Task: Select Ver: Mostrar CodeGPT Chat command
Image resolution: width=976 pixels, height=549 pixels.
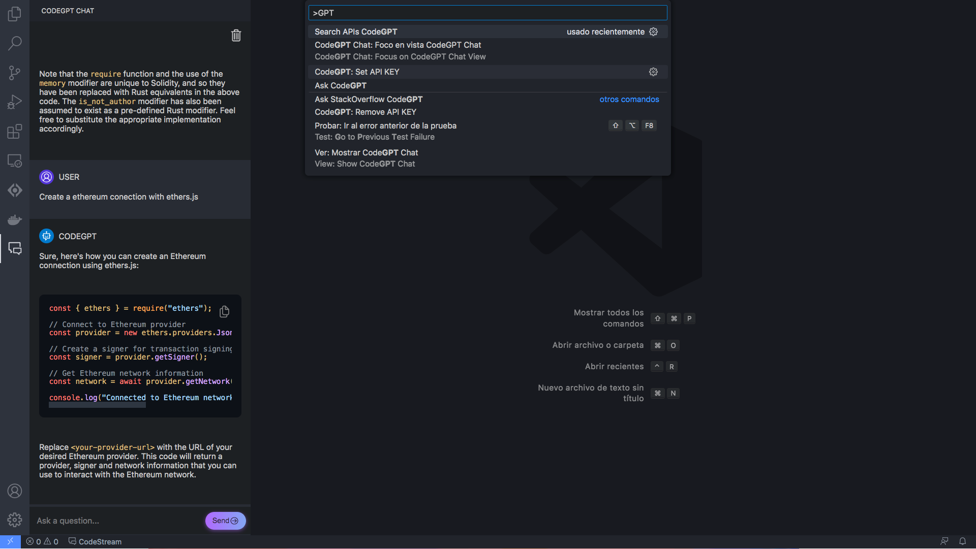Action: click(x=487, y=158)
